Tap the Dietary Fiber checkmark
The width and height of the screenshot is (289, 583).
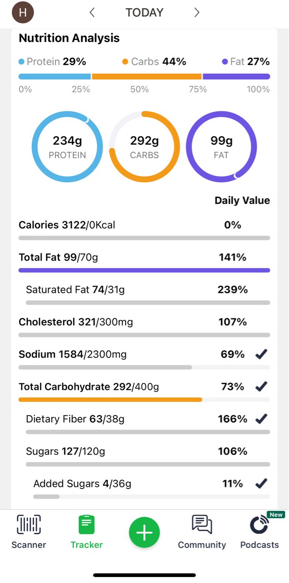click(261, 419)
